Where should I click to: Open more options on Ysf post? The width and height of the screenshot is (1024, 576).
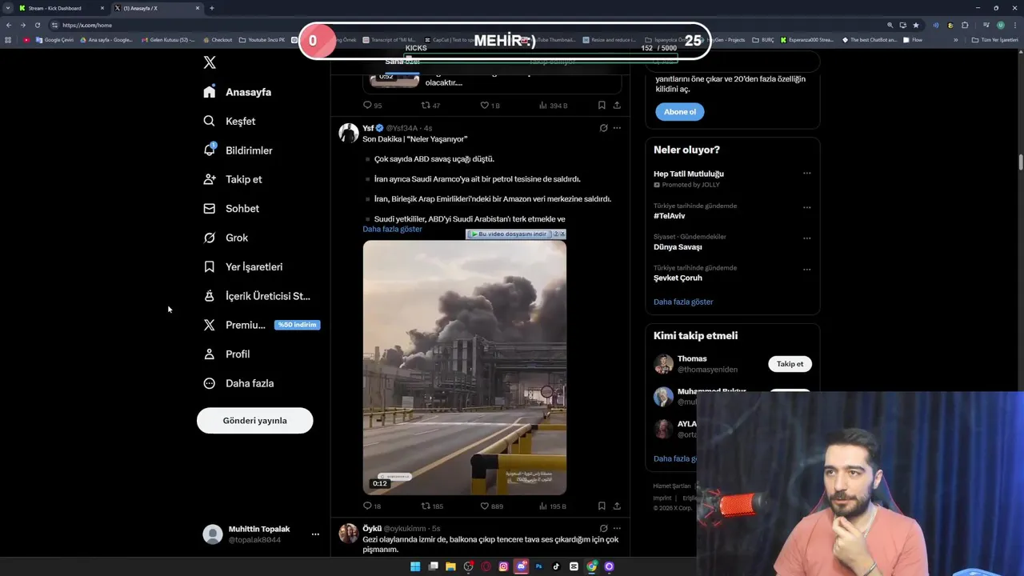pyautogui.click(x=617, y=128)
